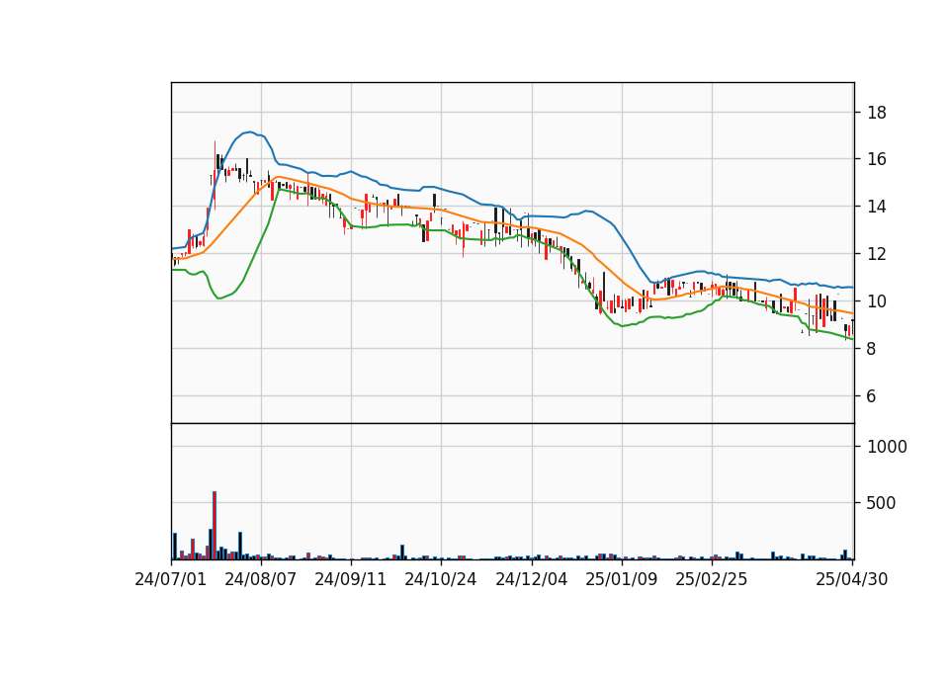Click the peak of the blue upper band
Screen dimensions: 949x682
(x=249, y=131)
